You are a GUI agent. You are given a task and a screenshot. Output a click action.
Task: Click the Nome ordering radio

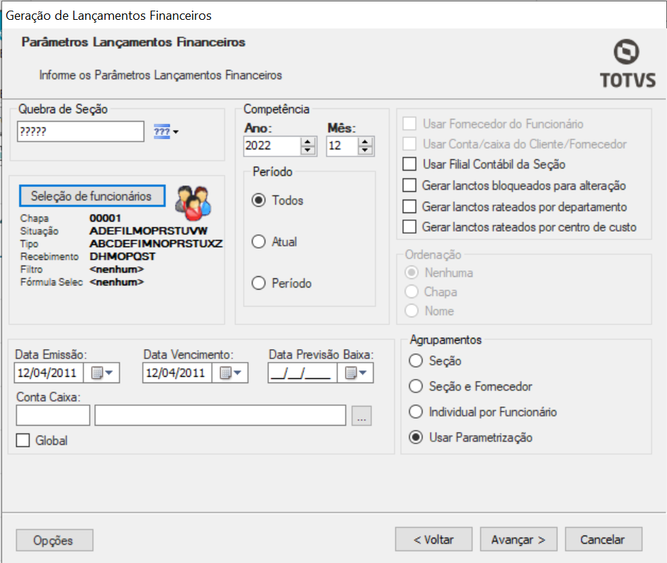(x=411, y=311)
